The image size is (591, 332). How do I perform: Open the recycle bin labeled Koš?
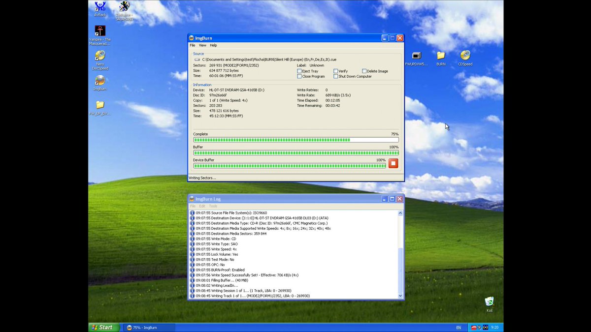pos(490,304)
